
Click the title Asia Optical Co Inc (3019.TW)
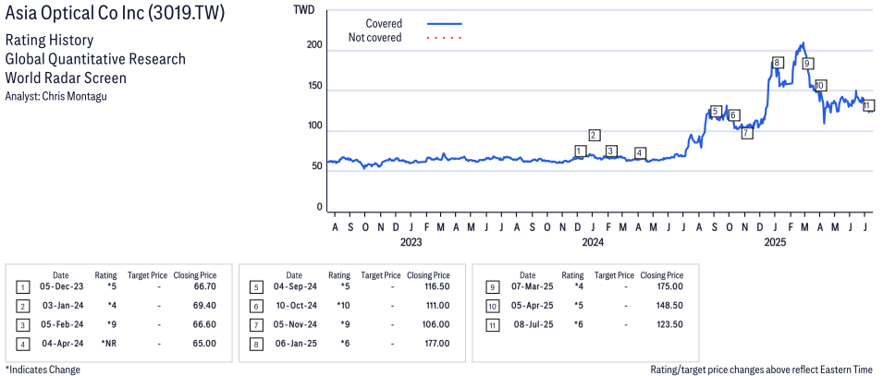115,14
